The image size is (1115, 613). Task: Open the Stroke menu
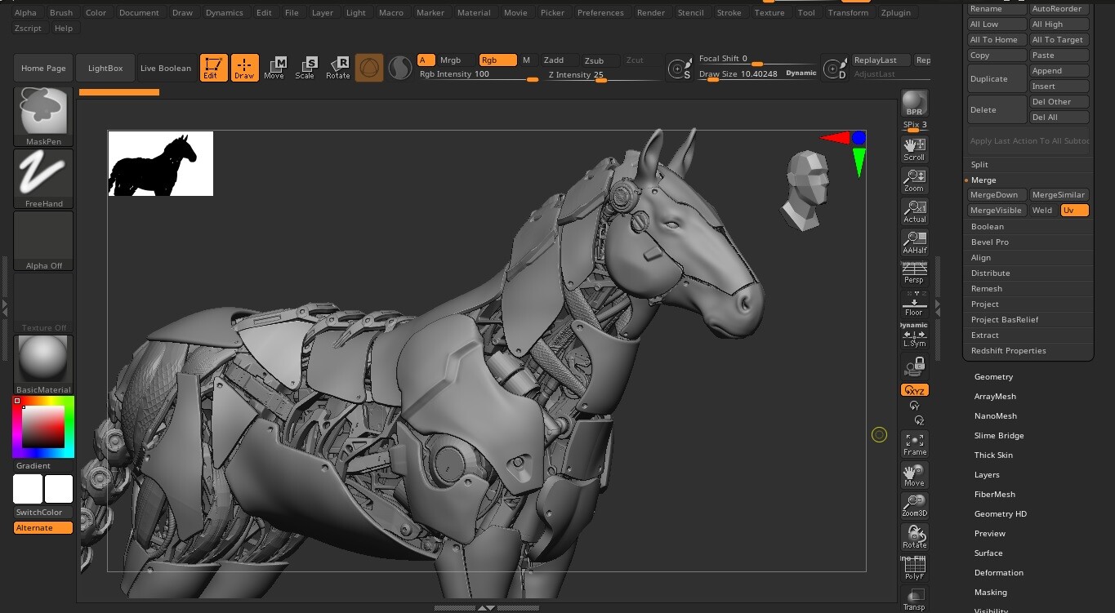[729, 12]
